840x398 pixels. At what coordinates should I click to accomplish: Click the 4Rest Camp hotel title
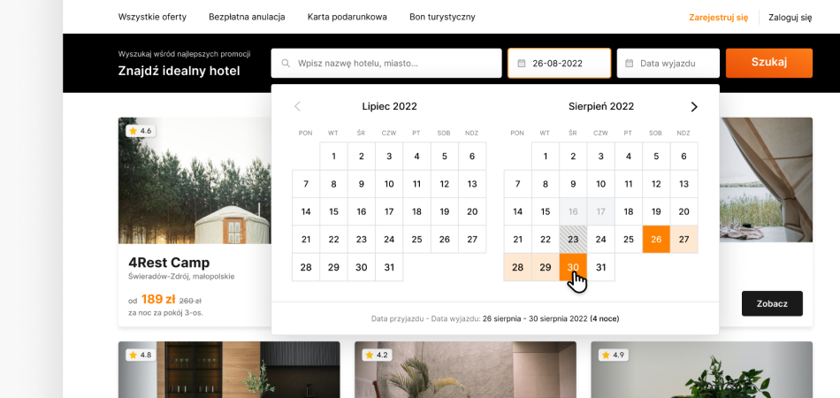(x=169, y=263)
